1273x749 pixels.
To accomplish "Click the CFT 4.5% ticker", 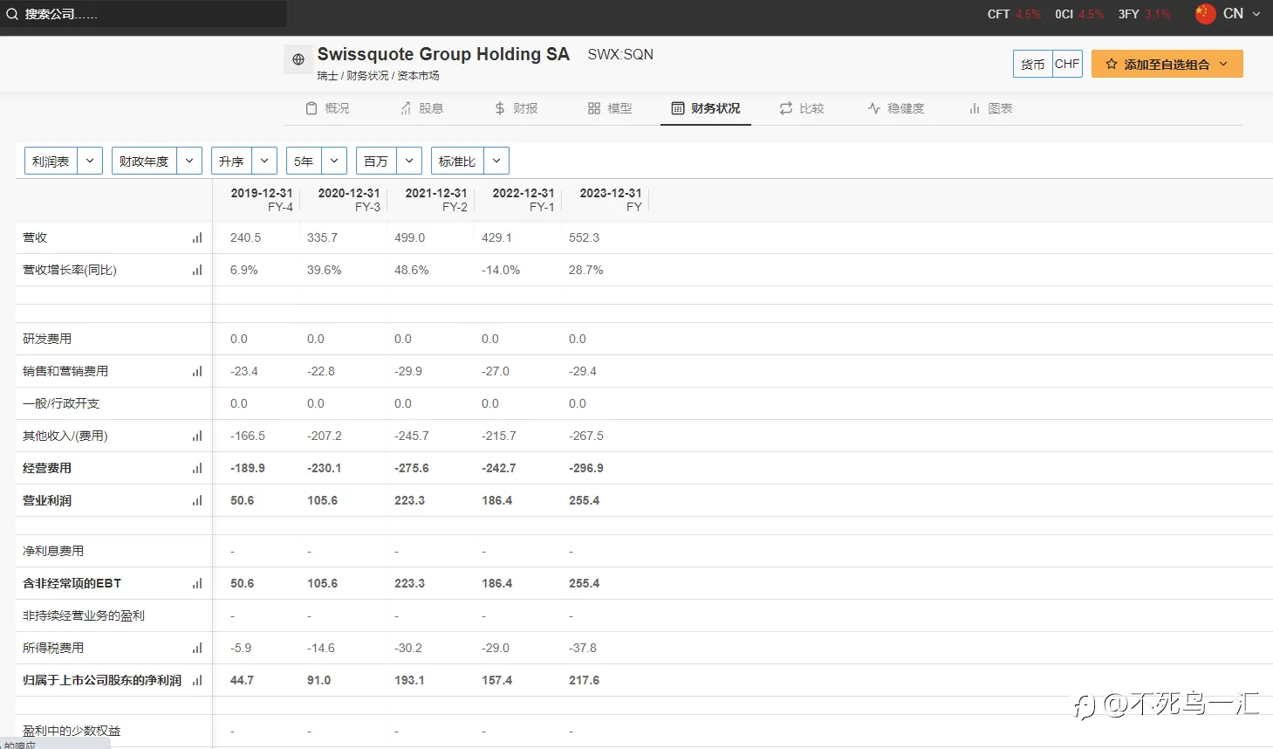I will pyautogui.click(x=1014, y=14).
